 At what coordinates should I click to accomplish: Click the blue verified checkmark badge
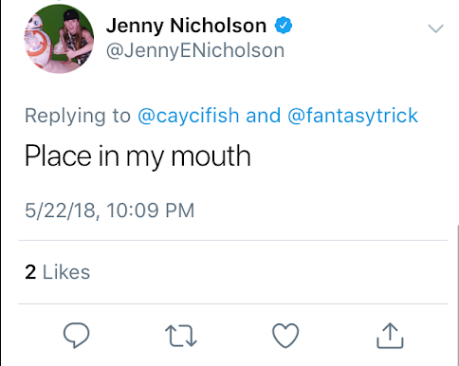click(x=284, y=26)
